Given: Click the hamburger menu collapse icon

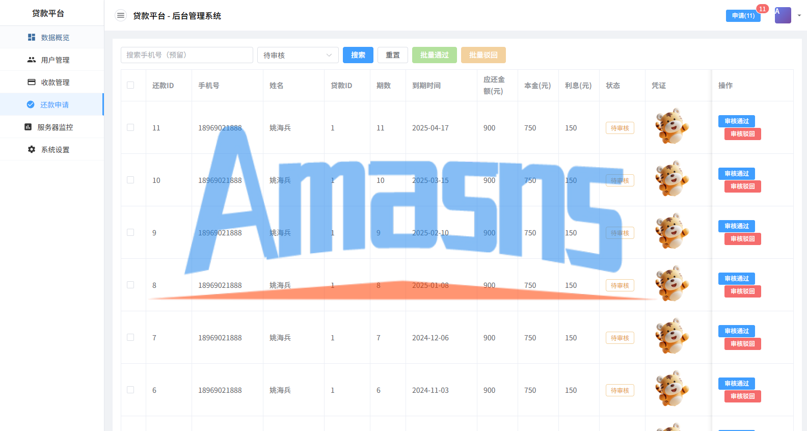Looking at the screenshot, I should (x=121, y=16).
